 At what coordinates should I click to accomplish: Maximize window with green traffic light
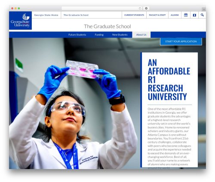[x=19, y=8]
